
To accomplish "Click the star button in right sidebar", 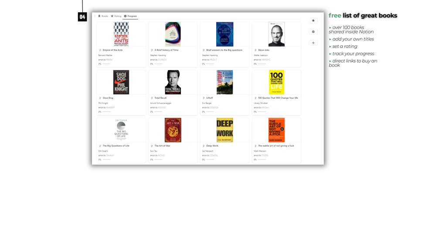I will 313,20.
